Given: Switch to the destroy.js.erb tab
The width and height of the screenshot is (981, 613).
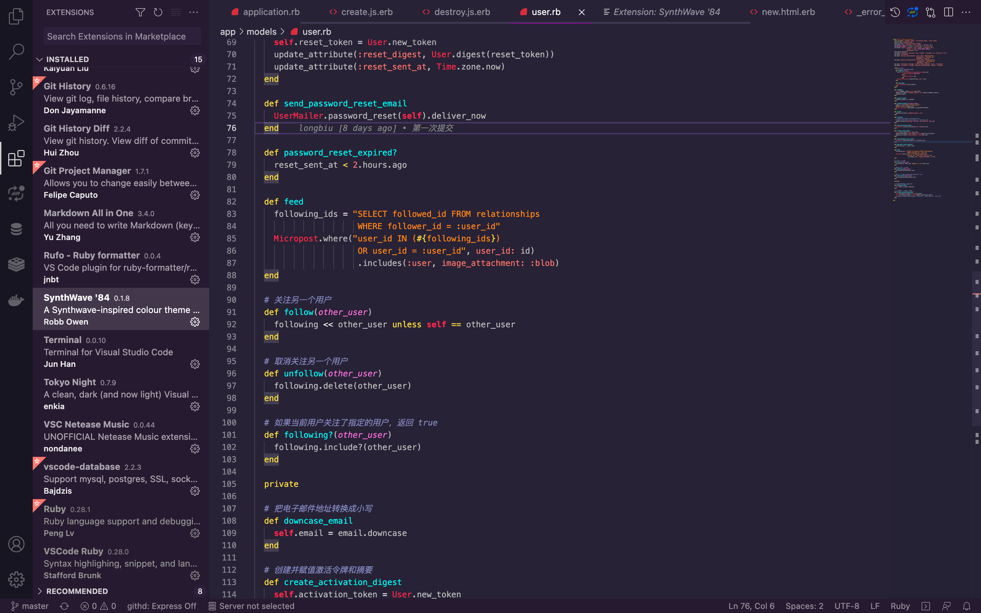Looking at the screenshot, I should pyautogui.click(x=456, y=12).
